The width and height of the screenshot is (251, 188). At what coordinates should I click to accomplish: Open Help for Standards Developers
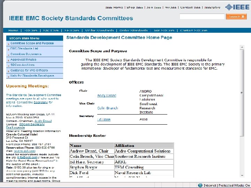(x=32, y=76)
